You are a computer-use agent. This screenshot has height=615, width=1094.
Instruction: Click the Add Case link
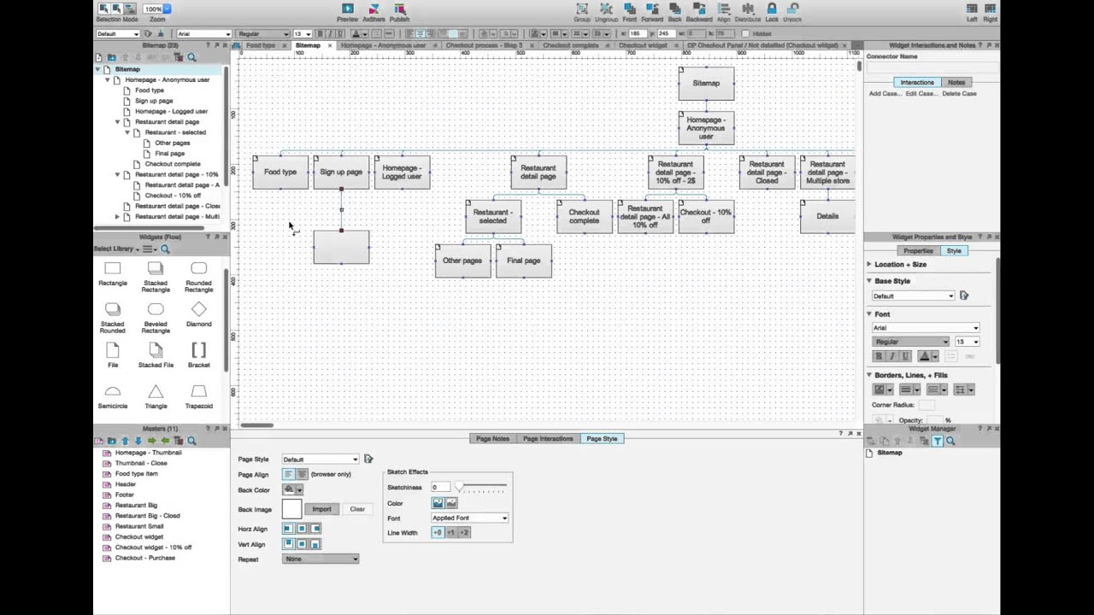click(885, 93)
